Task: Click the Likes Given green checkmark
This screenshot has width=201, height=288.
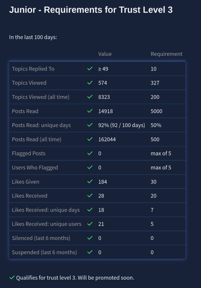Action: click(x=90, y=181)
